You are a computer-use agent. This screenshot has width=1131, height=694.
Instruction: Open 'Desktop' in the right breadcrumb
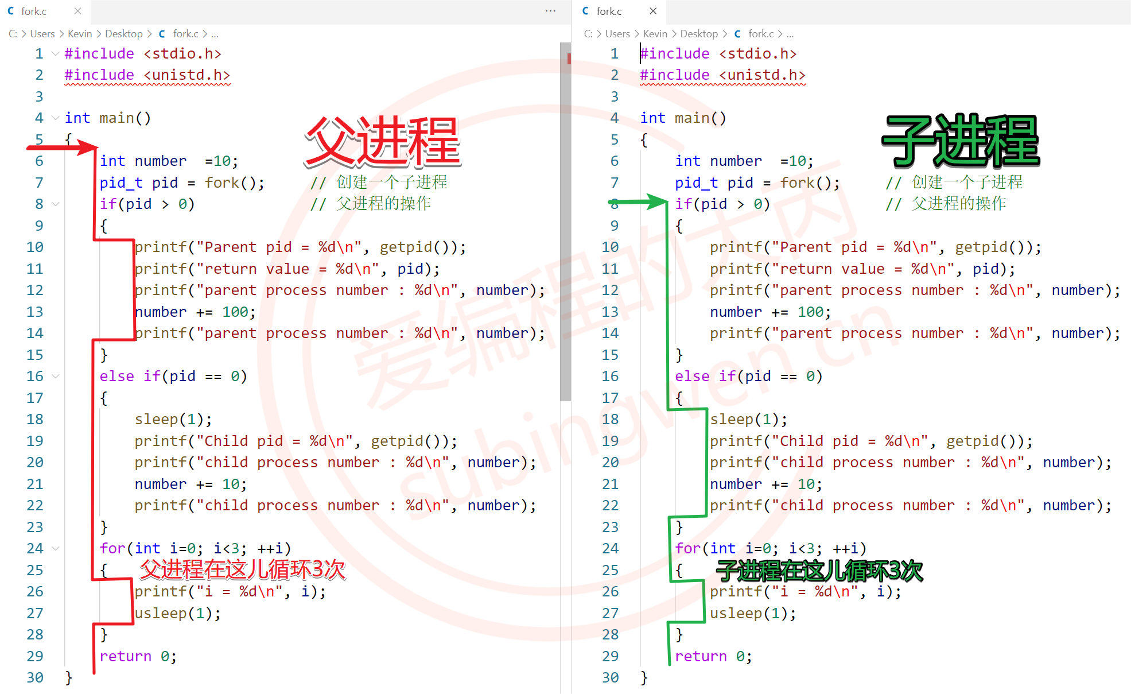699,34
